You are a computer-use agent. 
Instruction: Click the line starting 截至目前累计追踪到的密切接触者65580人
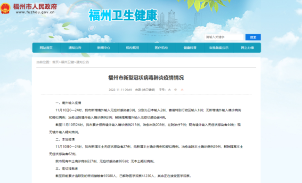123,176
